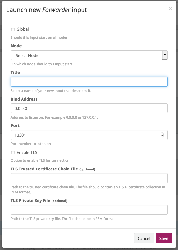
Task: Click the 'Should this input start on all nodes' hint
Action: point(39,37)
